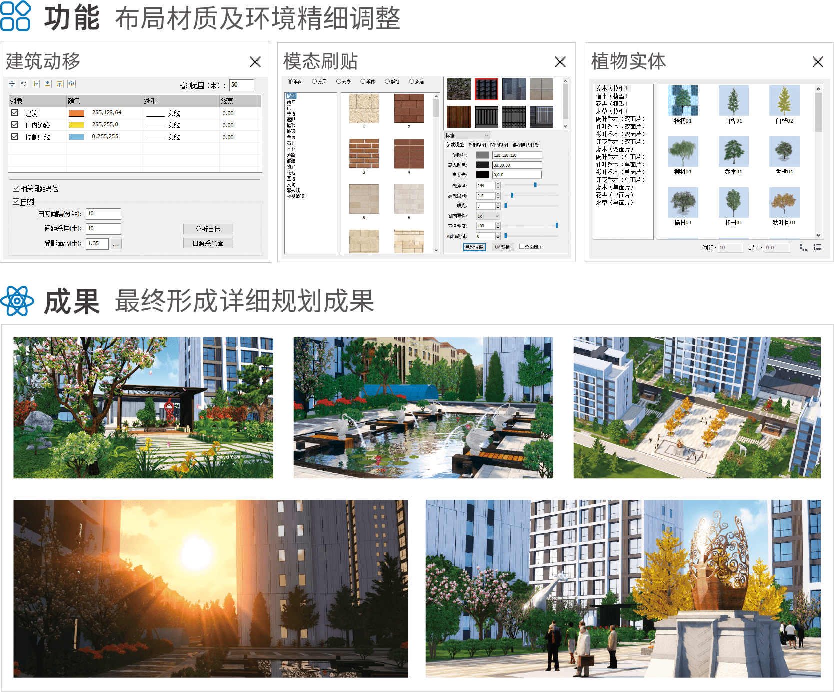
Task: Close the 植物实体 panel
Action: pos(818,62)
